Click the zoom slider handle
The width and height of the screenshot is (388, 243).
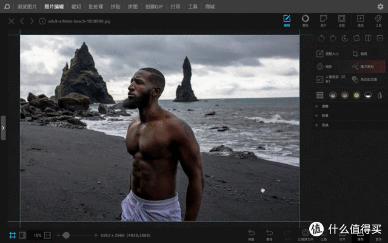point(66,235)
